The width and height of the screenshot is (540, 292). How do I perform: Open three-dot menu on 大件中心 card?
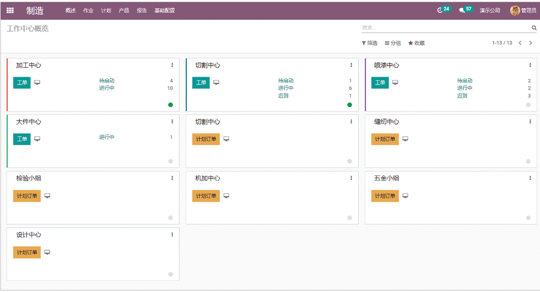click(x=172, y=122)
